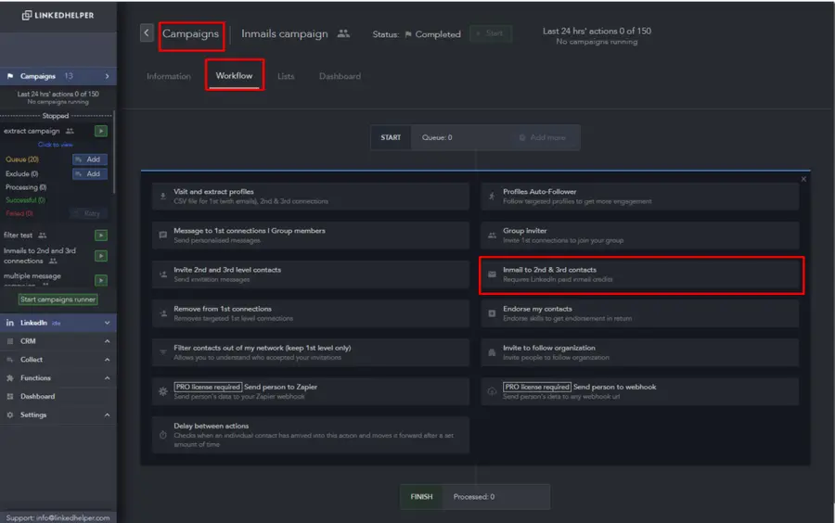Click Start campaigns runner button
835x523 pixels.
[x=58, y=300]
